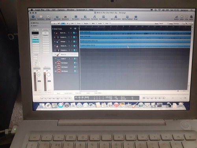Click the Input 1 channel strip button

coord(37,63)
